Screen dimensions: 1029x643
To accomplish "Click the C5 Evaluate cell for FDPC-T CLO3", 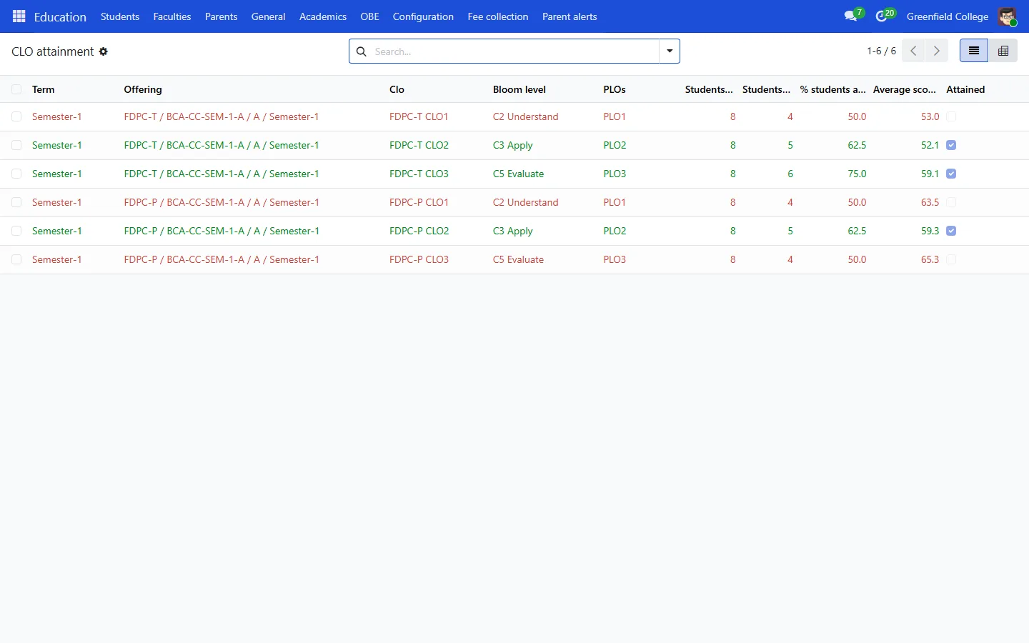I will [x=518, y=174].
